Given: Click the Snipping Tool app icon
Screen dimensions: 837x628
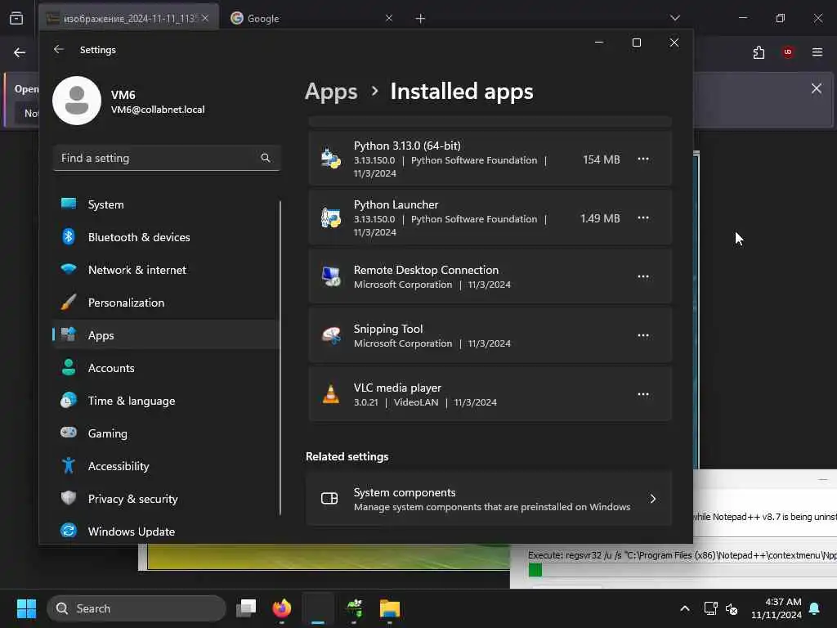Looking at the screenshot, I should (331, 335).
